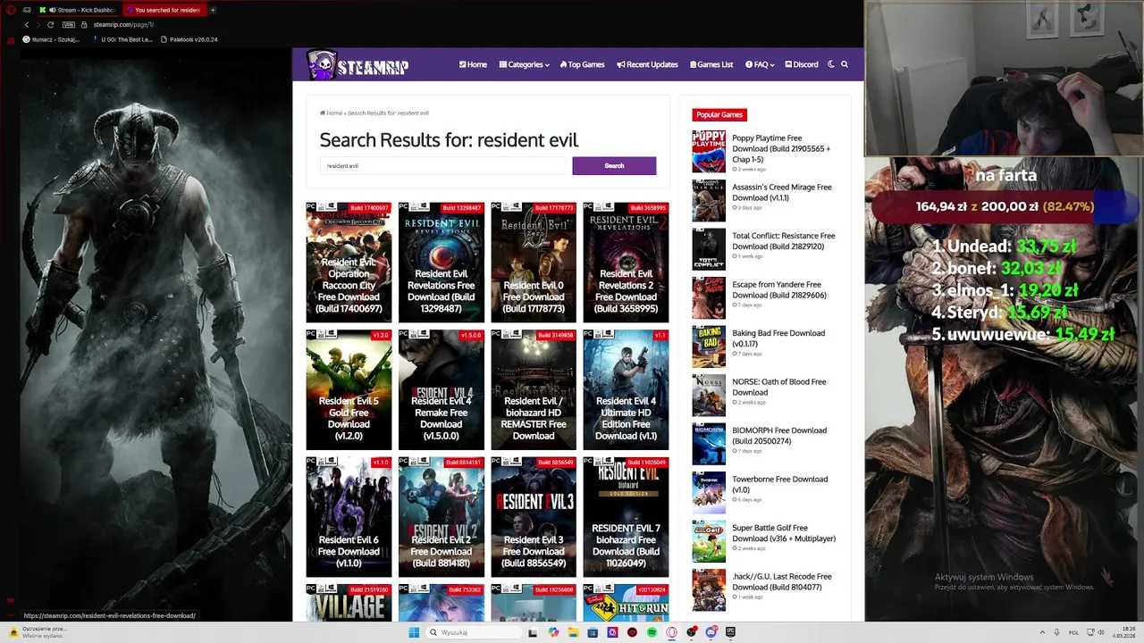Click the browser back arrow
The height and width of the screenshot is (643, 1144).
[x=26, y=25]
